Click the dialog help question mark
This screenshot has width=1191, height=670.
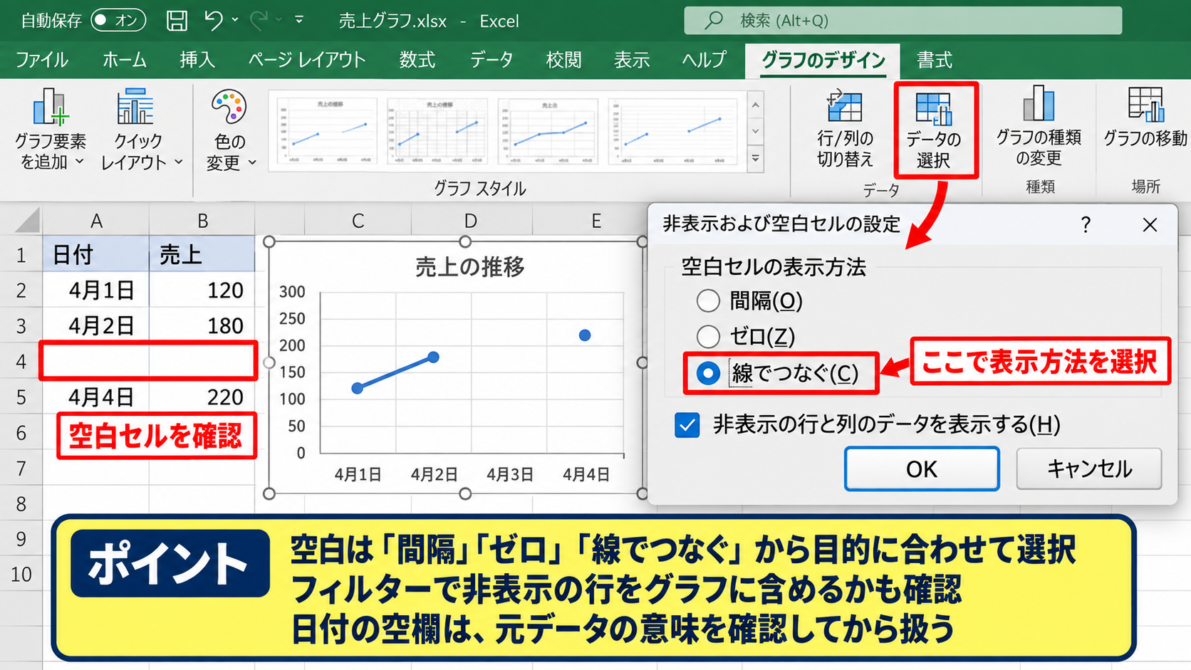tap(1086, 225)
